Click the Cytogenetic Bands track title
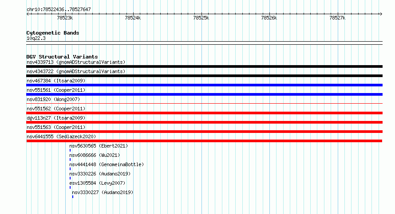Screen dimensions: 395x214 [53, 33]
